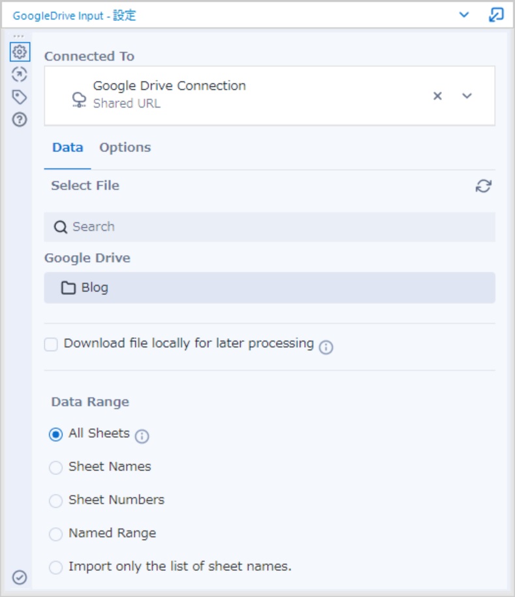The height and width of the screenshot is (597, 515).
Task: Expand the Google Drive Connection dropdown
Action: (467, 96)
